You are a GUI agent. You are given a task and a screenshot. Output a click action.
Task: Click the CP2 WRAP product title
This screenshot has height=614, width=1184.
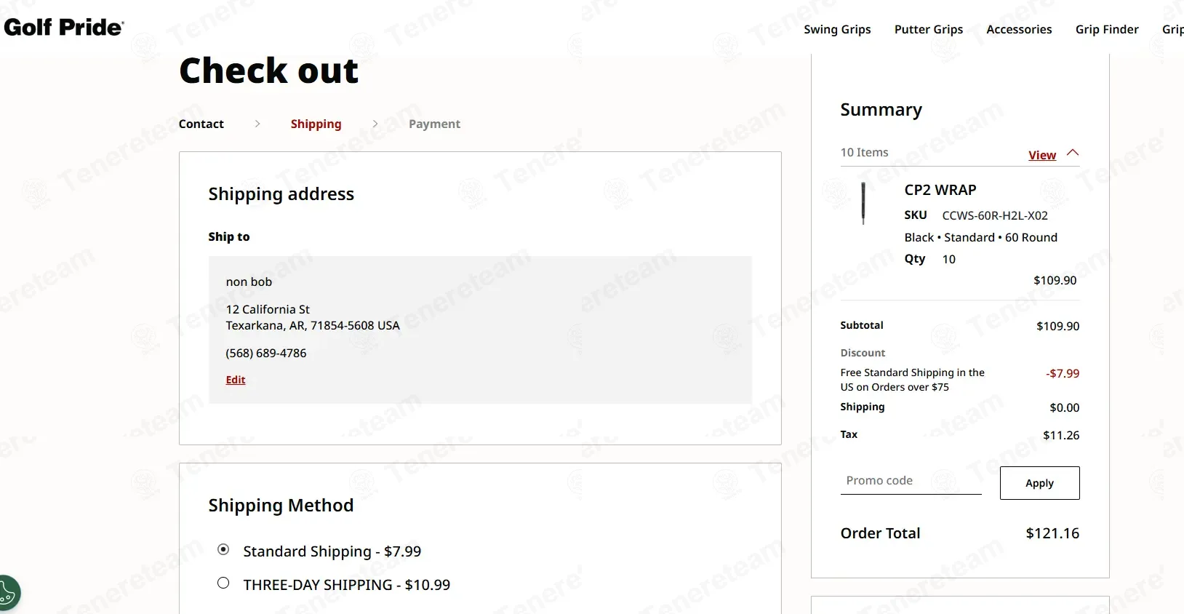[940, 190]
